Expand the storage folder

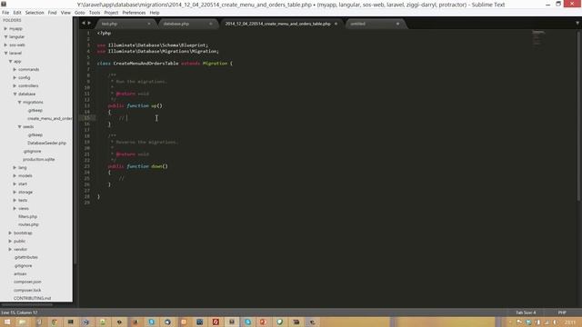pos(15,192)
